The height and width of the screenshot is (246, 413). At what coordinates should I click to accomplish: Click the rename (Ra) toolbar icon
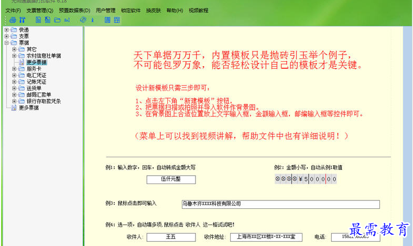tap(67, 20)
